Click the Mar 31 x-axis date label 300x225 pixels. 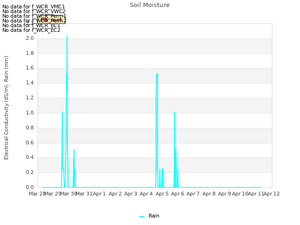point(84,194)
